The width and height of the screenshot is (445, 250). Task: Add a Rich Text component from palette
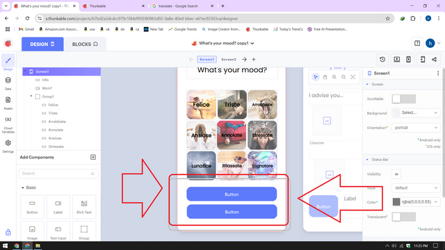tap(84, 206)
